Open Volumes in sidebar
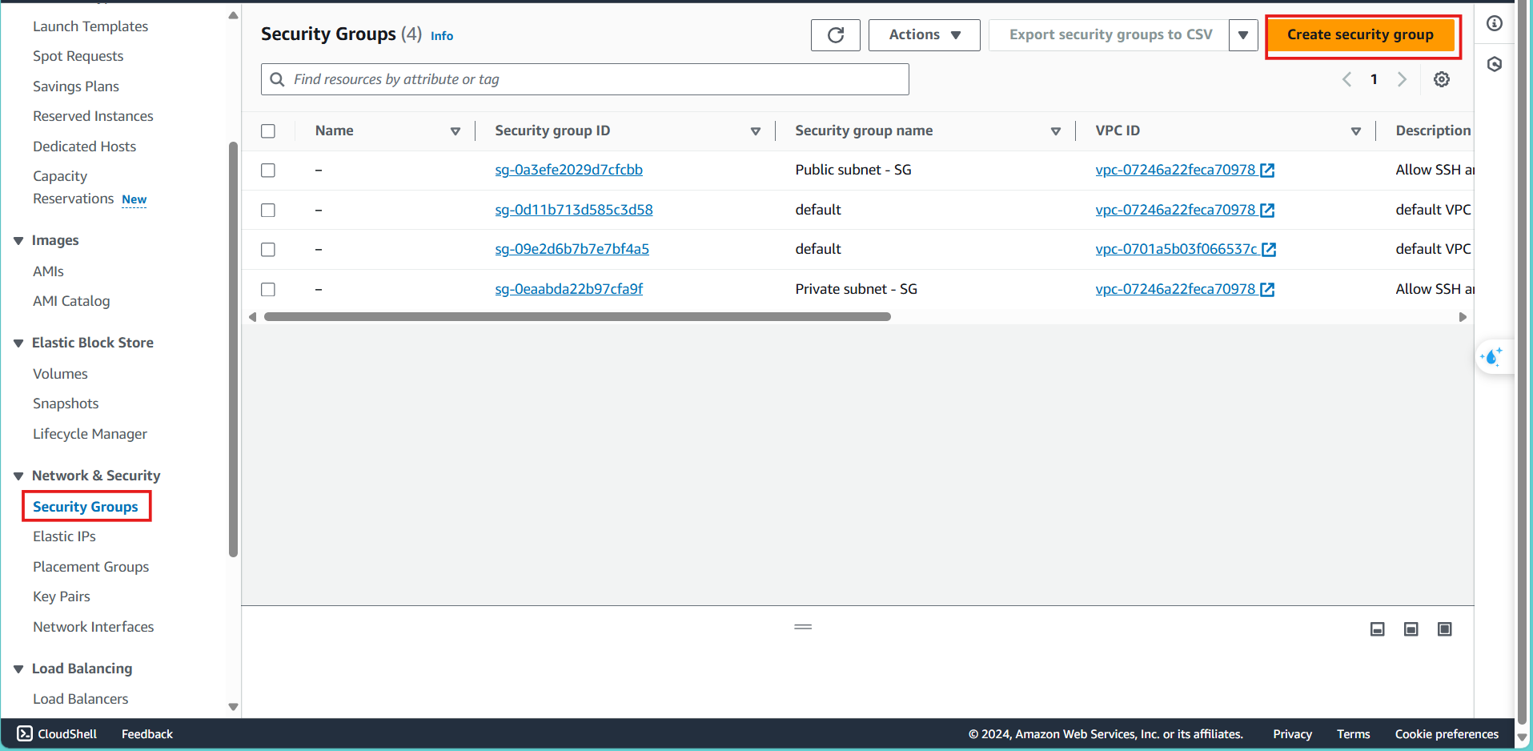Image resolution: width=1533 pixels, height=751 pixels. pyautogui.click(x=60, y=374)
